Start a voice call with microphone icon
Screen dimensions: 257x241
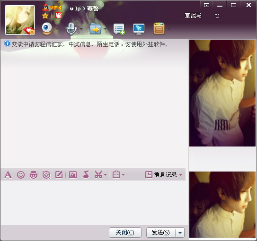pyautogui.click(x=71, y=29)
